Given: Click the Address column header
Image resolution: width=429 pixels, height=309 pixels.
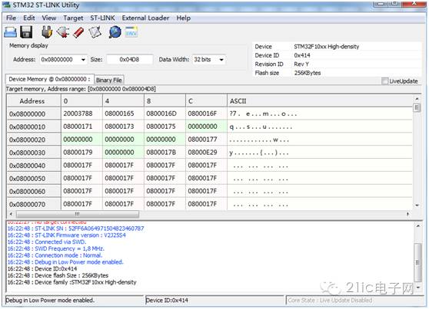Looking at the screenshot, I should pyautogui.click(x=34, y=101).
